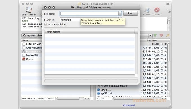Click the toolbar toggle pill in title bar
Screen dimensions: 191x109
click(168, 4)
